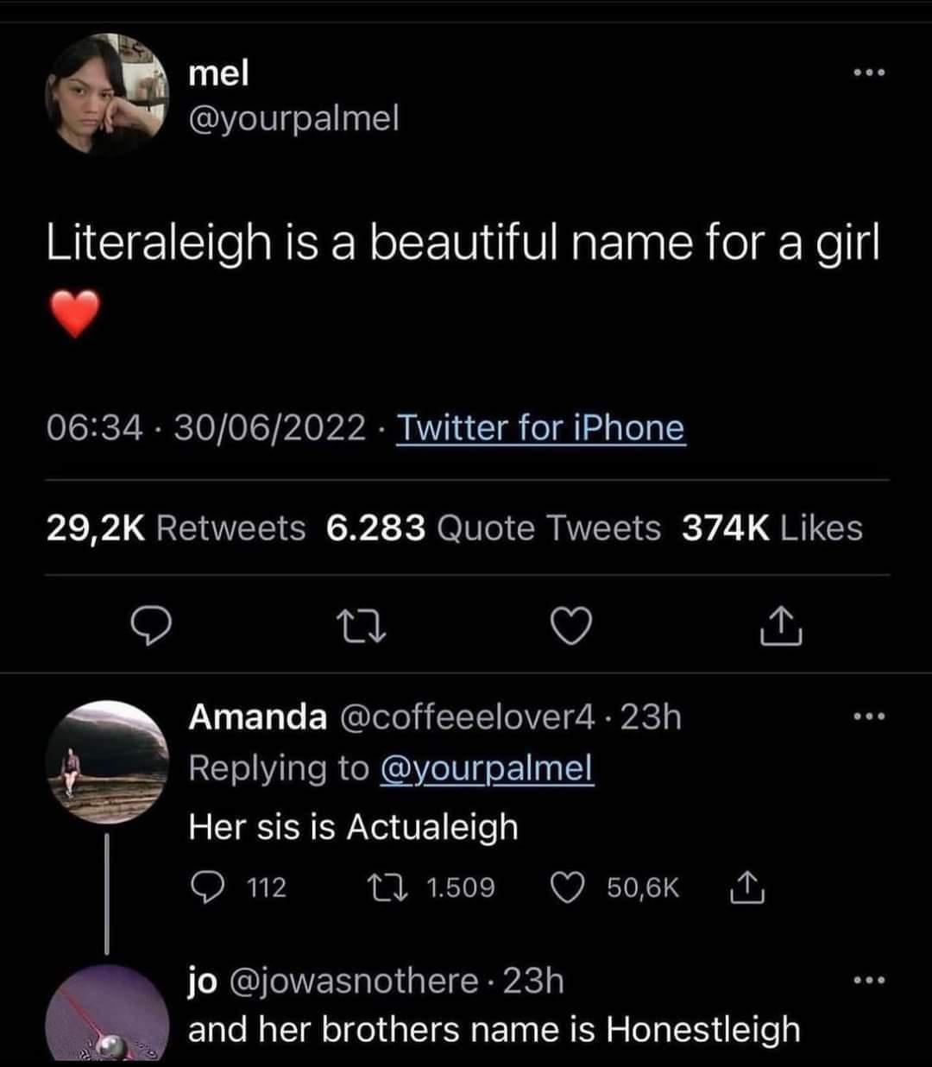Viewport: 932px width, 1067px height.
Task: Open more options on Amanda's reply
Action: (867, 717)
